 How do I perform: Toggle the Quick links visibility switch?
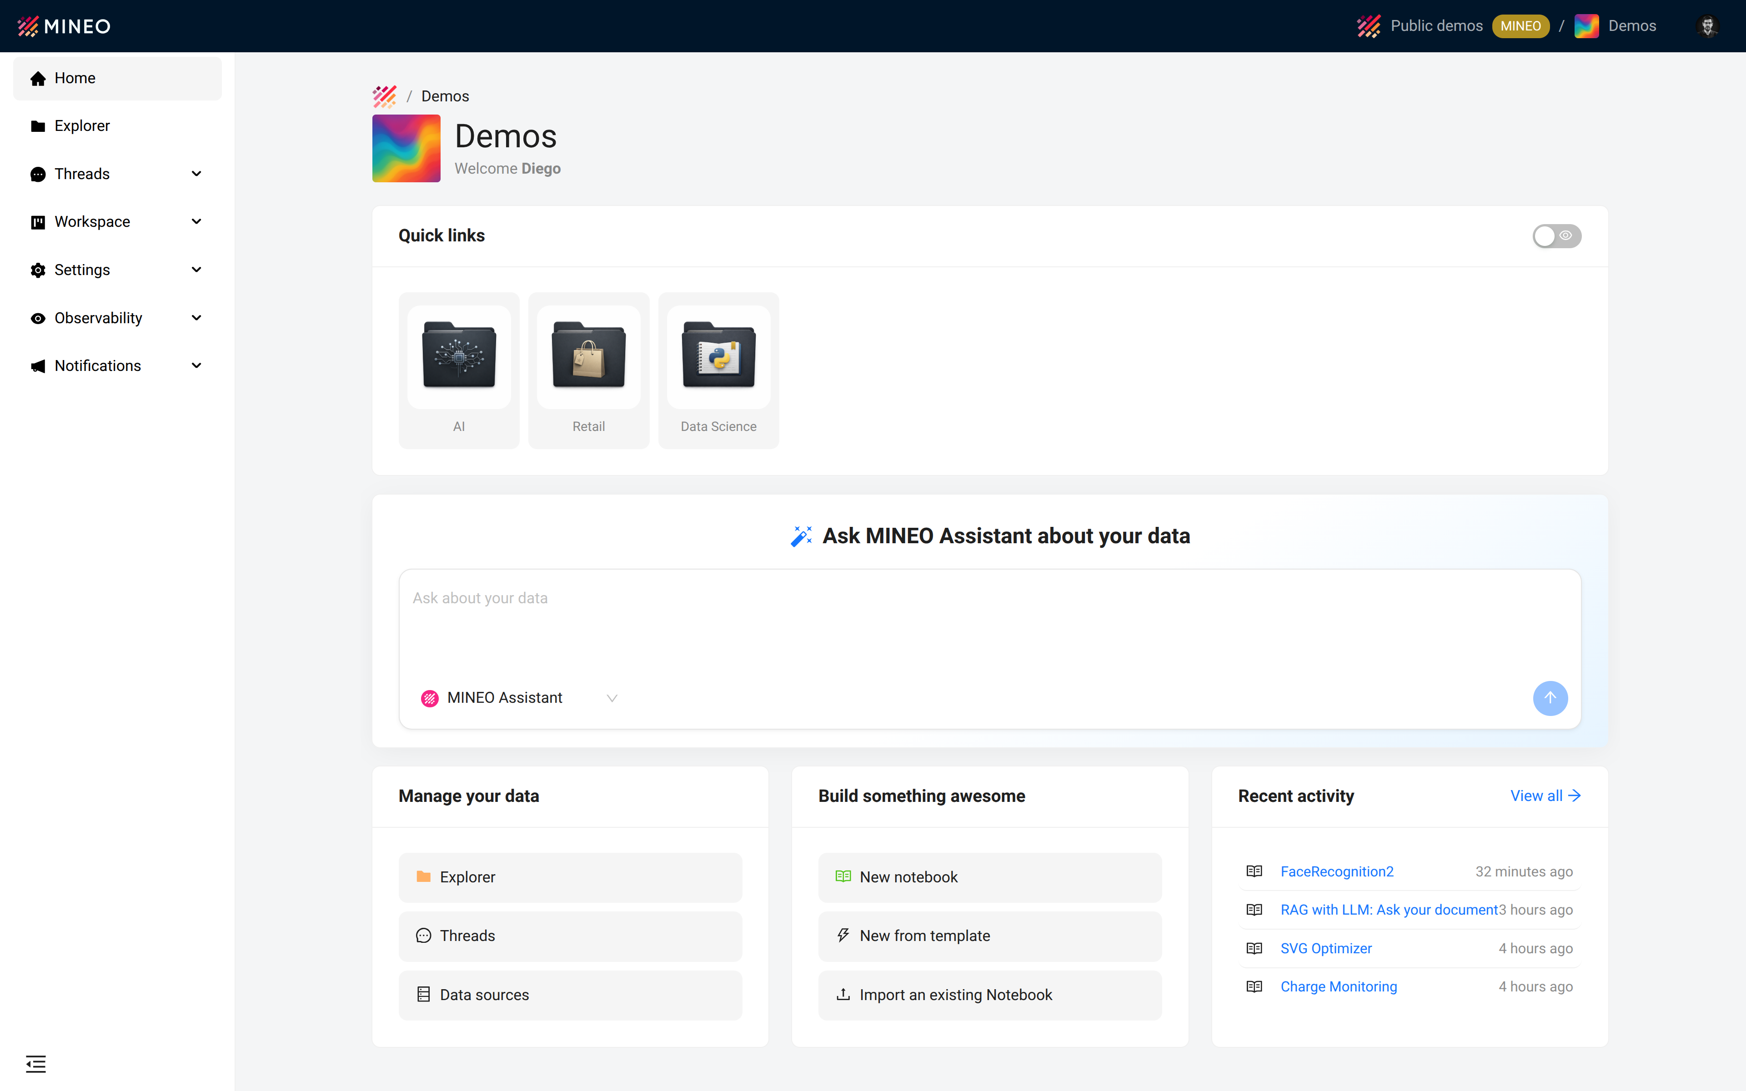point(1556,236)
